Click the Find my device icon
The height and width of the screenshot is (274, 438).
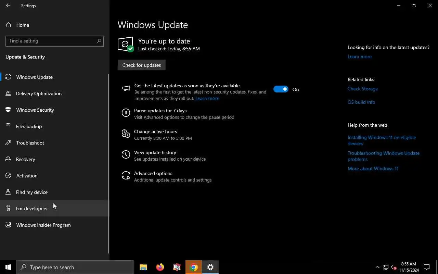(x=9, y=192)
